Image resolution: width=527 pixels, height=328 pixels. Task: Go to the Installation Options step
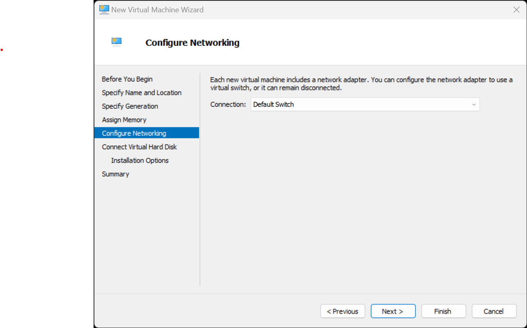click(140, 161)
